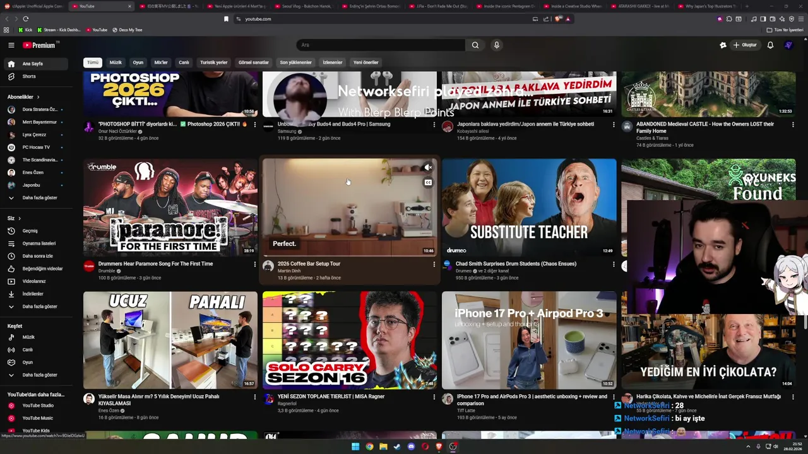Select the Son yüklenenler filter chip
Viewport: 808px width, 454px height.
[x=295, y=62]
